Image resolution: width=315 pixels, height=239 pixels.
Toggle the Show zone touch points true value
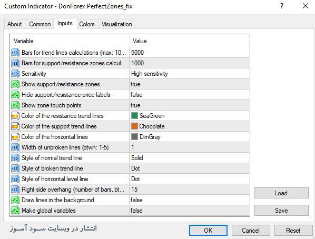click(189, 105)
